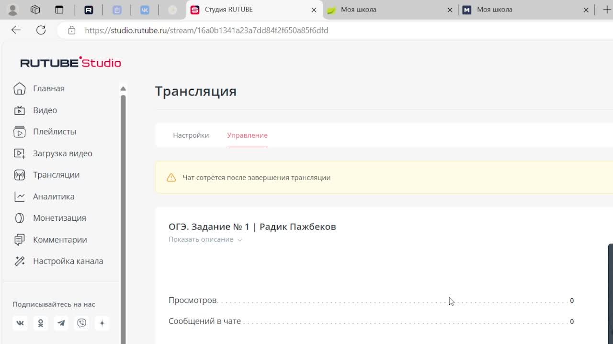Close the Студия RUTUBE tab
Image resolution: width=613 pixels, height=344 pixels.
tap(314, 10)
